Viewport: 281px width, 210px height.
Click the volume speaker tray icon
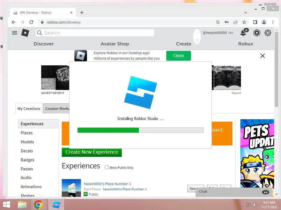(x=255, y=205)
